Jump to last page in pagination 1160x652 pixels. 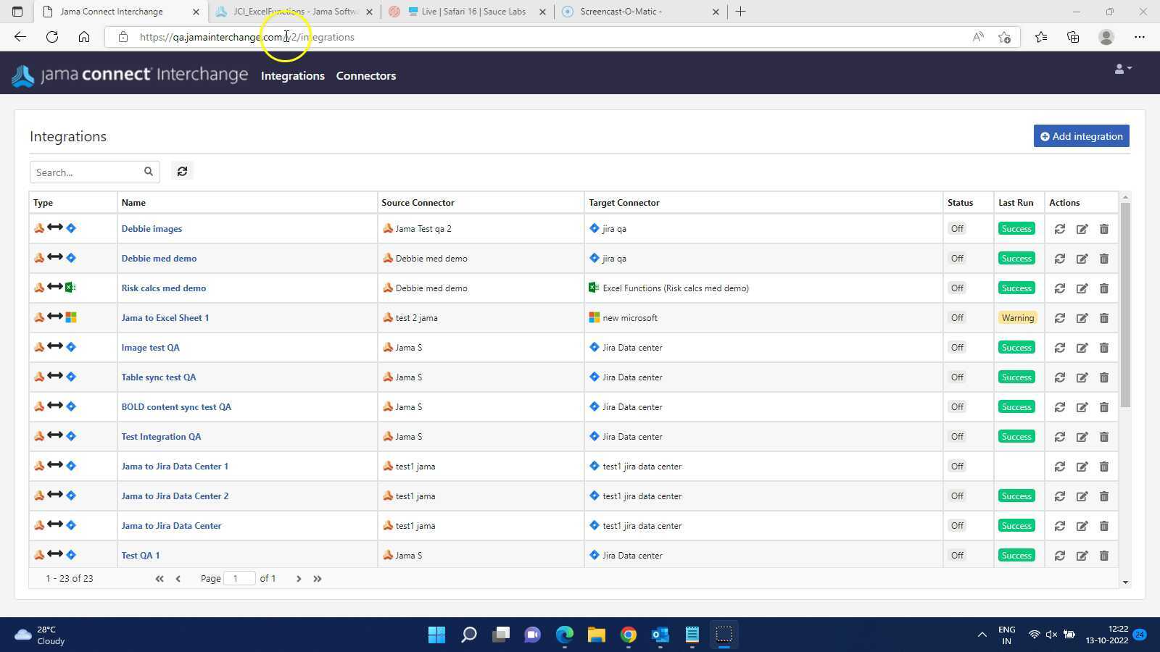tap(318, 579)
